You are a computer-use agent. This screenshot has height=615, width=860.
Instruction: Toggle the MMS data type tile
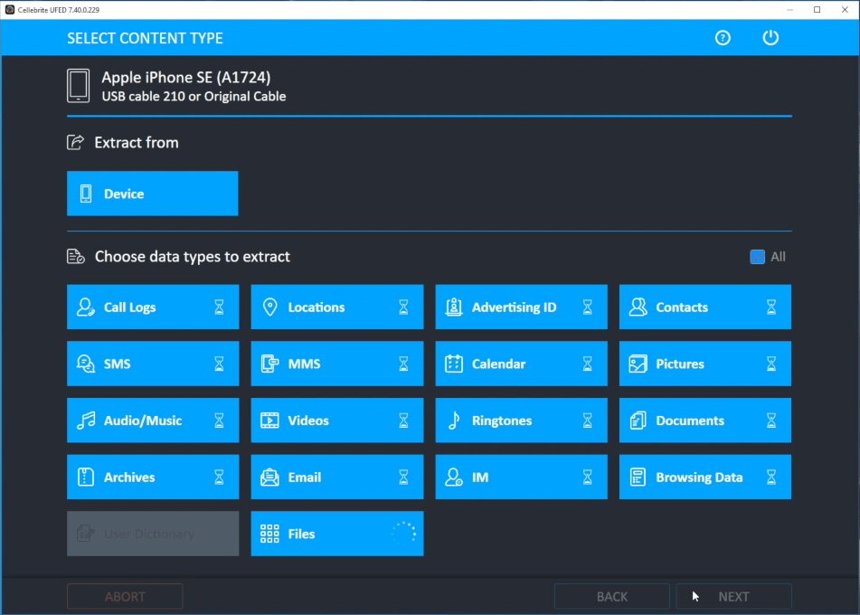point(336,364)
